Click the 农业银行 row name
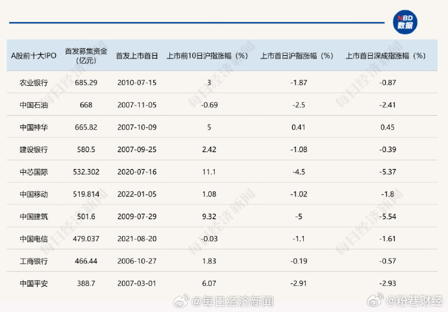Image resolution: width=448 pixels, height=312 pixels. 34,83
